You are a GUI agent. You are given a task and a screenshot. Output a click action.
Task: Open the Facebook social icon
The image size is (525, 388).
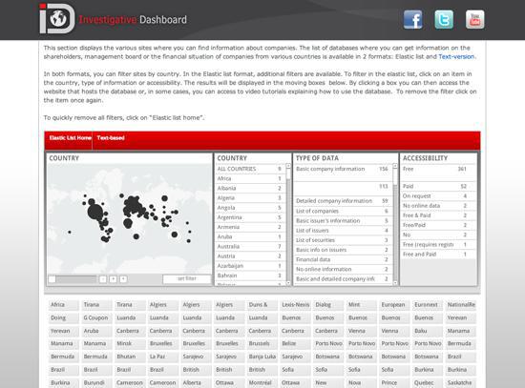(412, 20)
